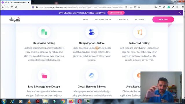Viewport: 185px width, 104px height.
Task: Show sidebars icon in Firefox toolbar
Action: coord(160,7)
